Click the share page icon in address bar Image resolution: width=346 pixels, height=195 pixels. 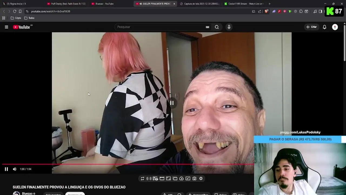point(260,11)
